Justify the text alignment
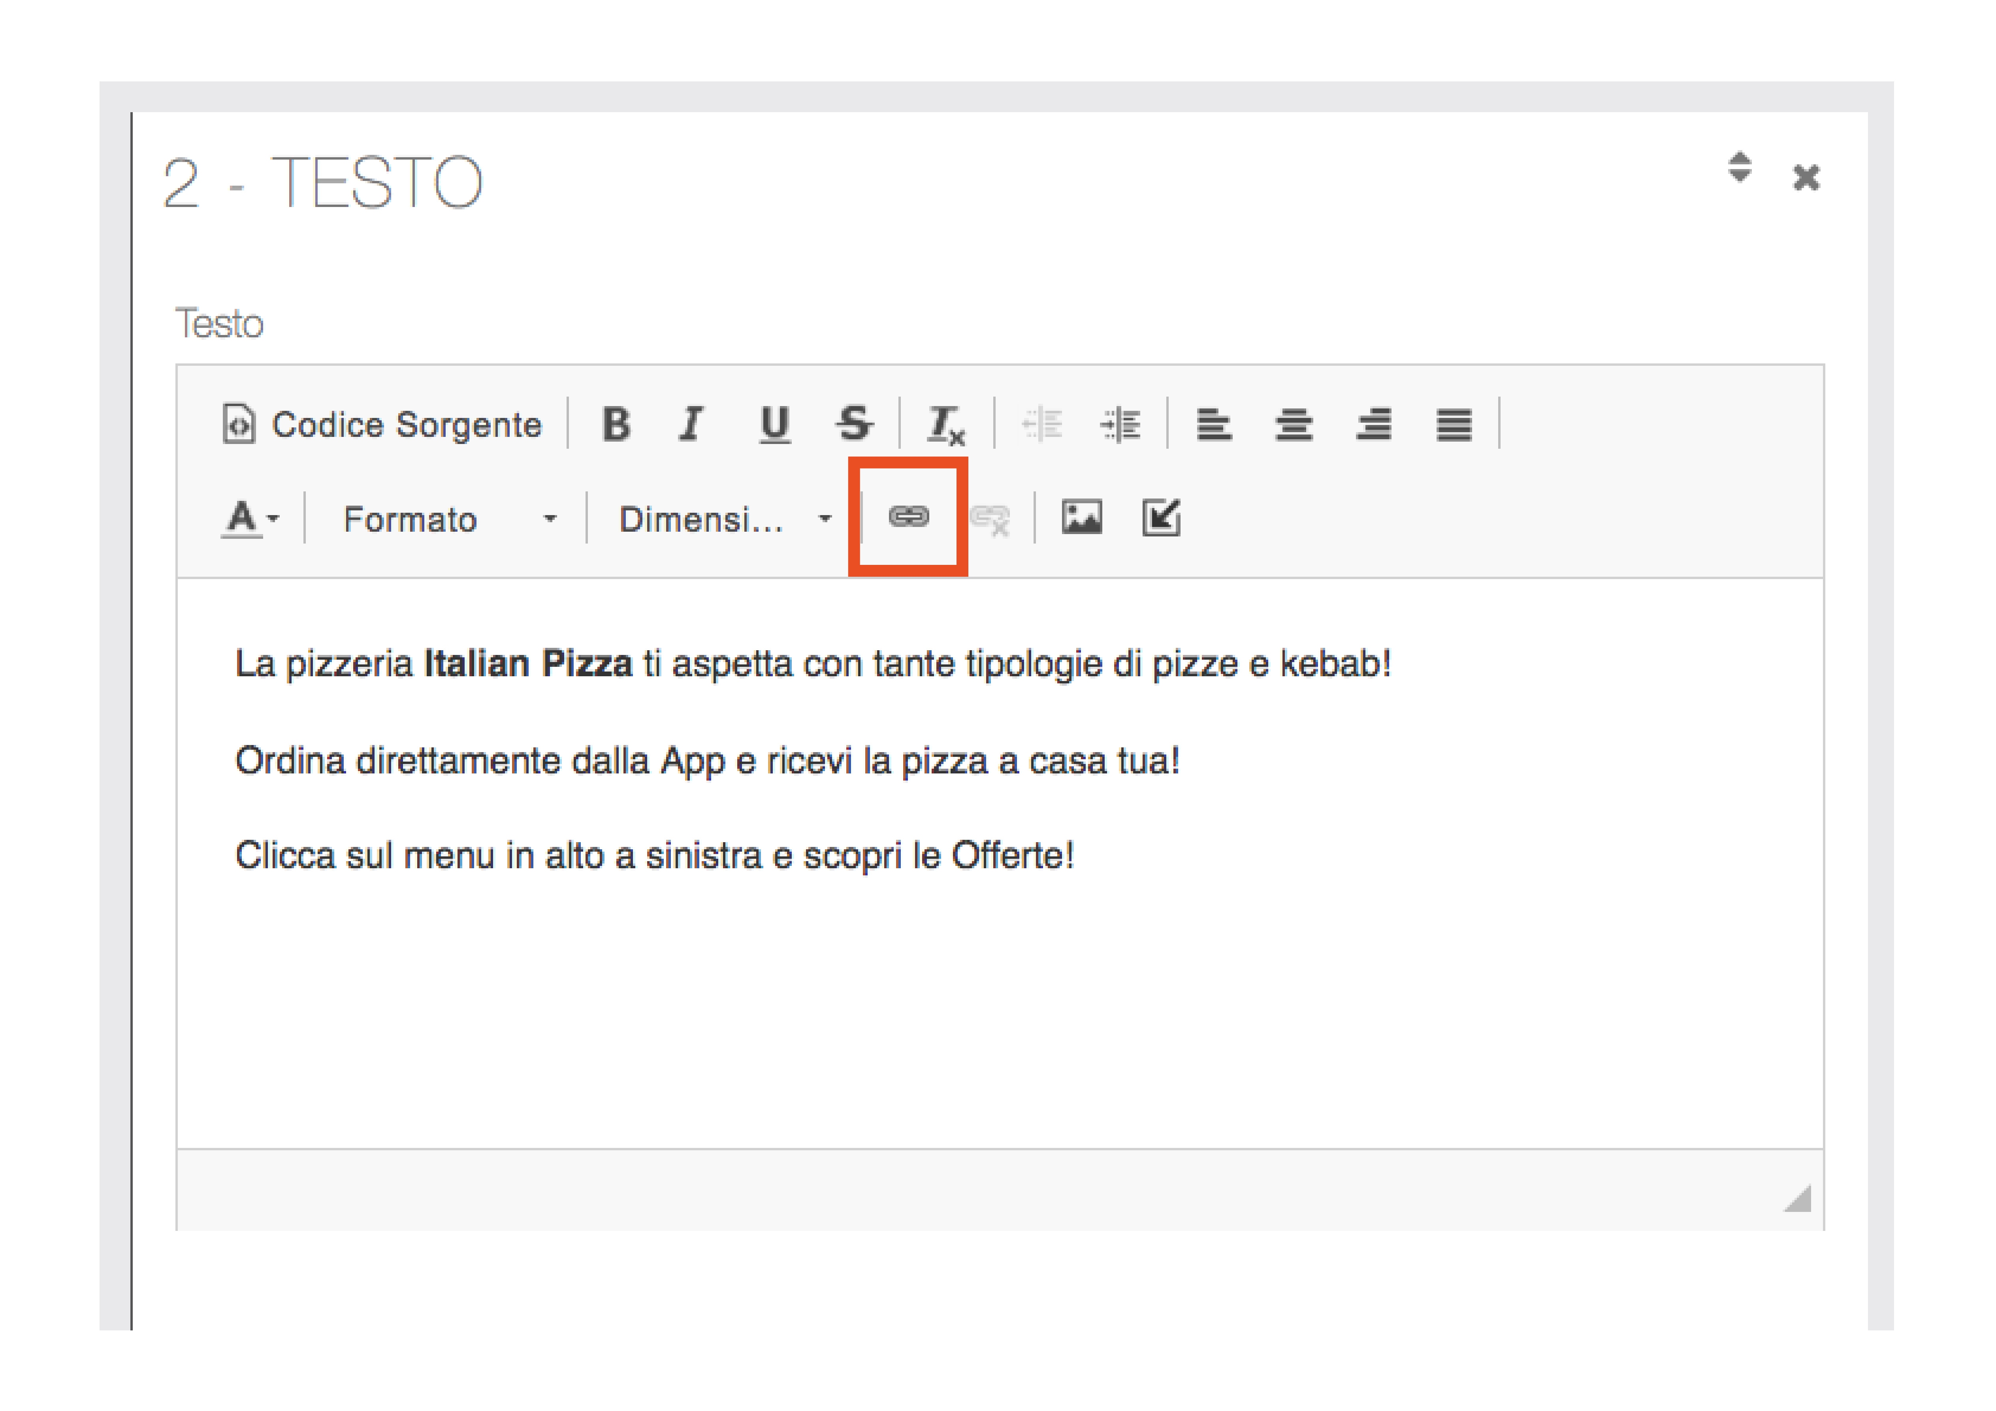 click(x=1454, y=425)
